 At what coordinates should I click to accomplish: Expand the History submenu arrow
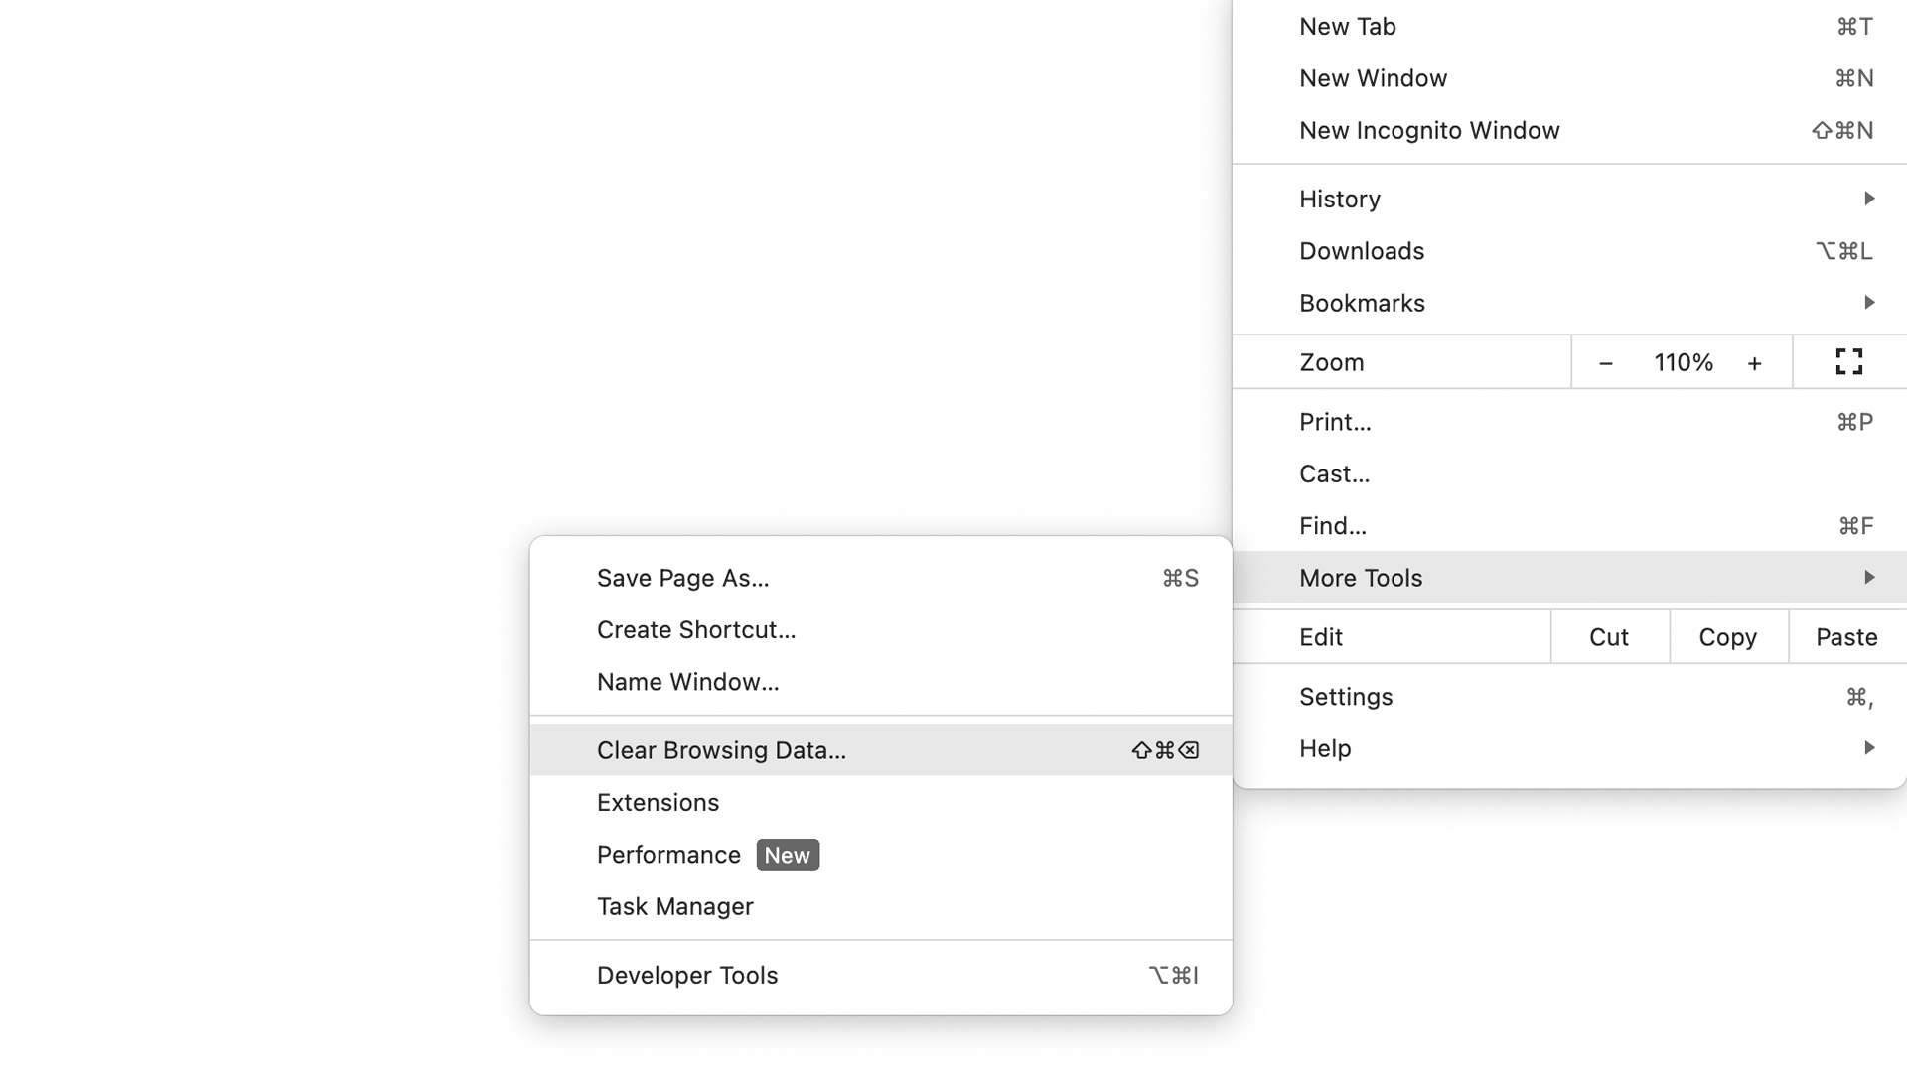[1868, 199]
